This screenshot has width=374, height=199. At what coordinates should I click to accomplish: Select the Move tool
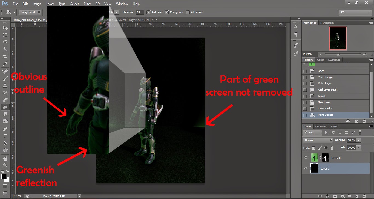(5, 28)
